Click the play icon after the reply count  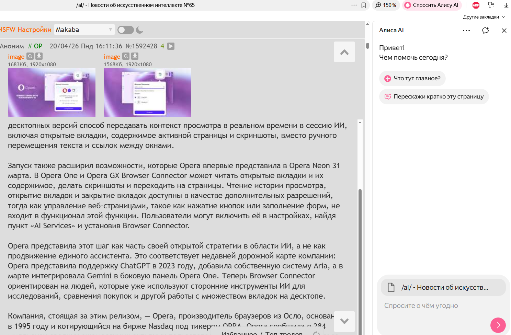click(171, 46)
